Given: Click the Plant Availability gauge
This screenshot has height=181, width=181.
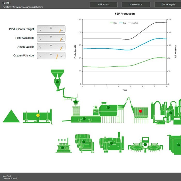Looking at the screenshot, I should click(x=51, y=38).
